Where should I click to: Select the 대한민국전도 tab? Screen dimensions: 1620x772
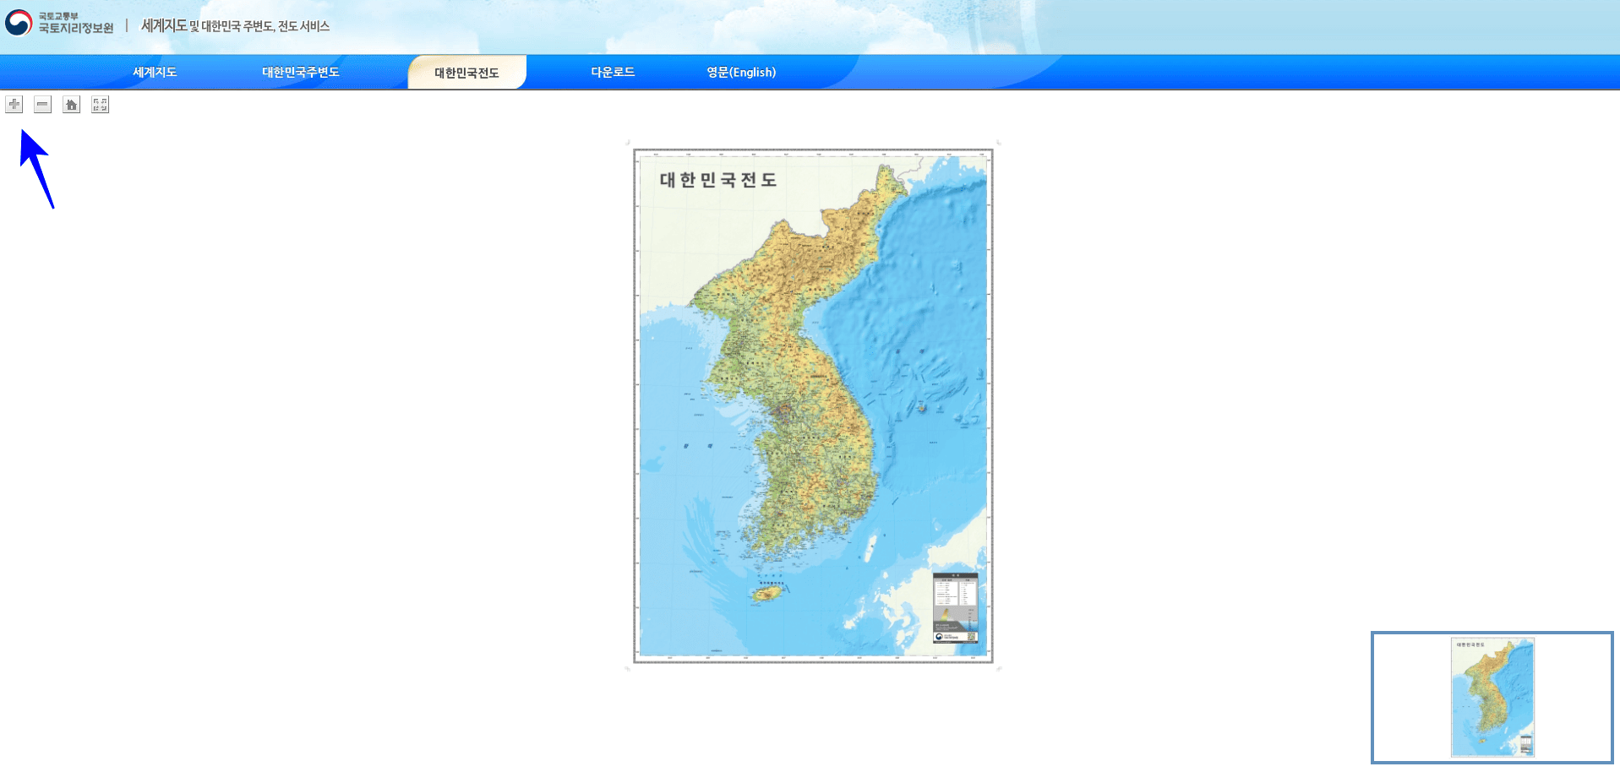coord(467,73)
